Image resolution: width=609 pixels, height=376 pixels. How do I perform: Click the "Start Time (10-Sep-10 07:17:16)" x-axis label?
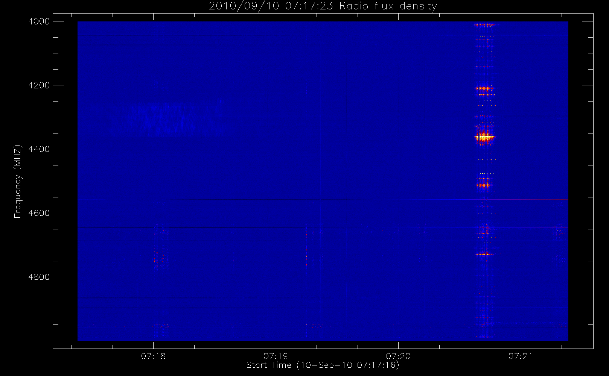point(323,365)
